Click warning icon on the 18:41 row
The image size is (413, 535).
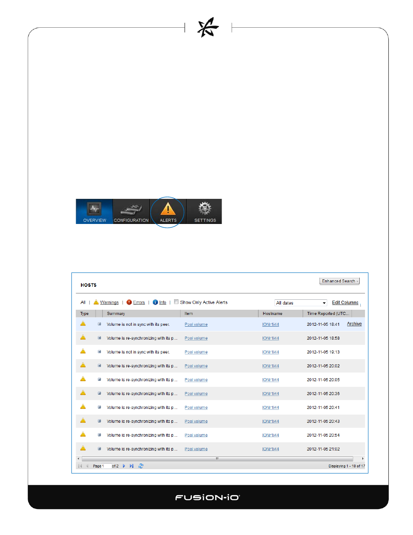tap(83, 324)
